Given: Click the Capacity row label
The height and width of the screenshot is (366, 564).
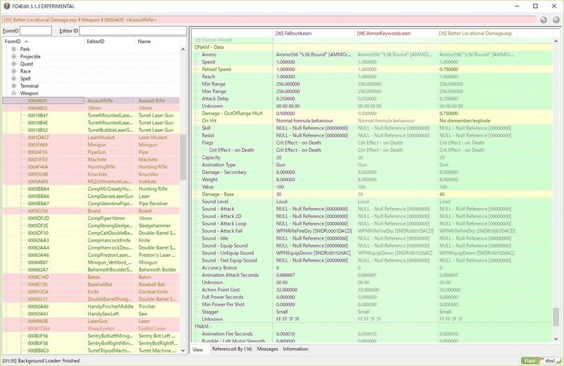Looking at the screenshot, I should pyautogui.click(x=211, y=157).
